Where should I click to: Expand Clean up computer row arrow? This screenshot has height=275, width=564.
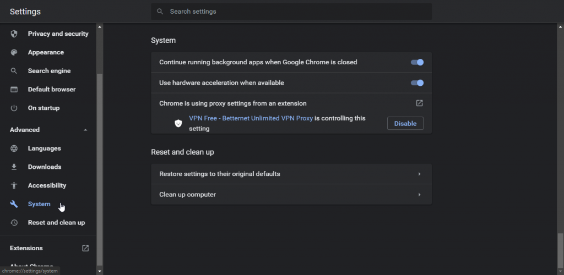419,195
